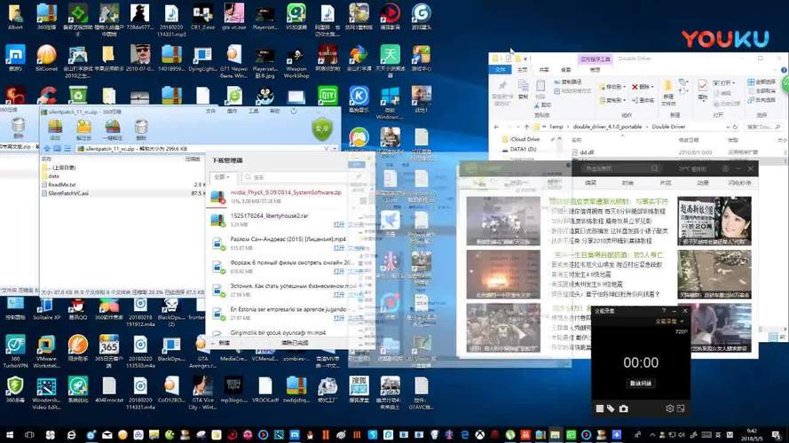Click Select all in the Explorer ribbon

pos(761,82)
